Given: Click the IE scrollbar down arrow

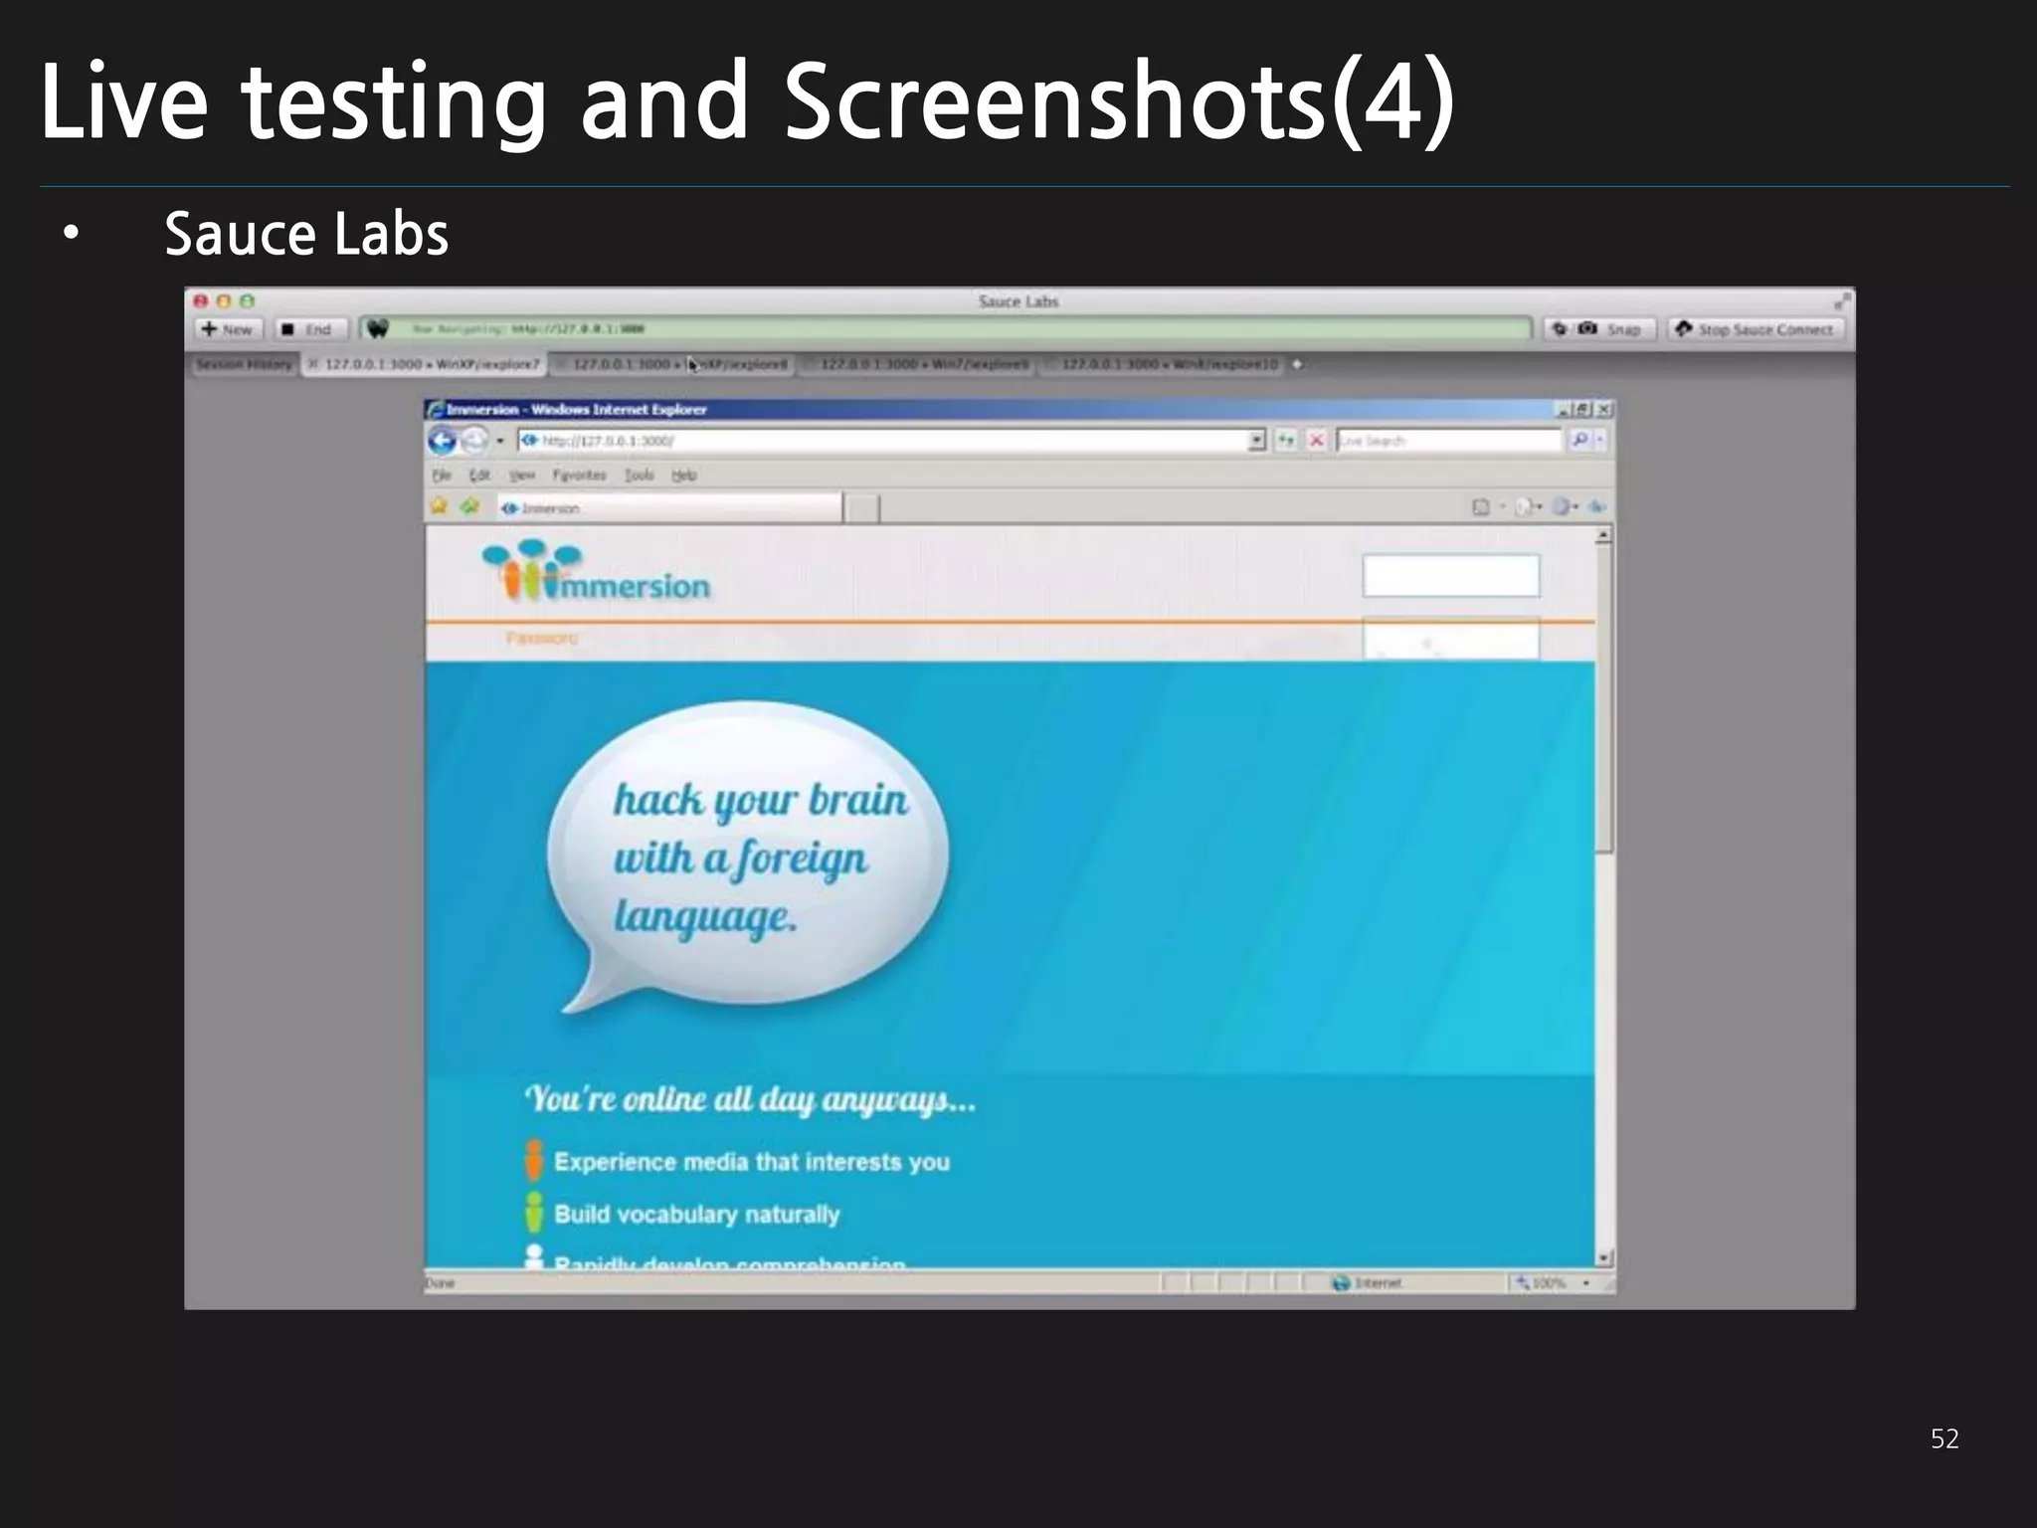Looking at the screenshot, I should coord(1603,1257).
